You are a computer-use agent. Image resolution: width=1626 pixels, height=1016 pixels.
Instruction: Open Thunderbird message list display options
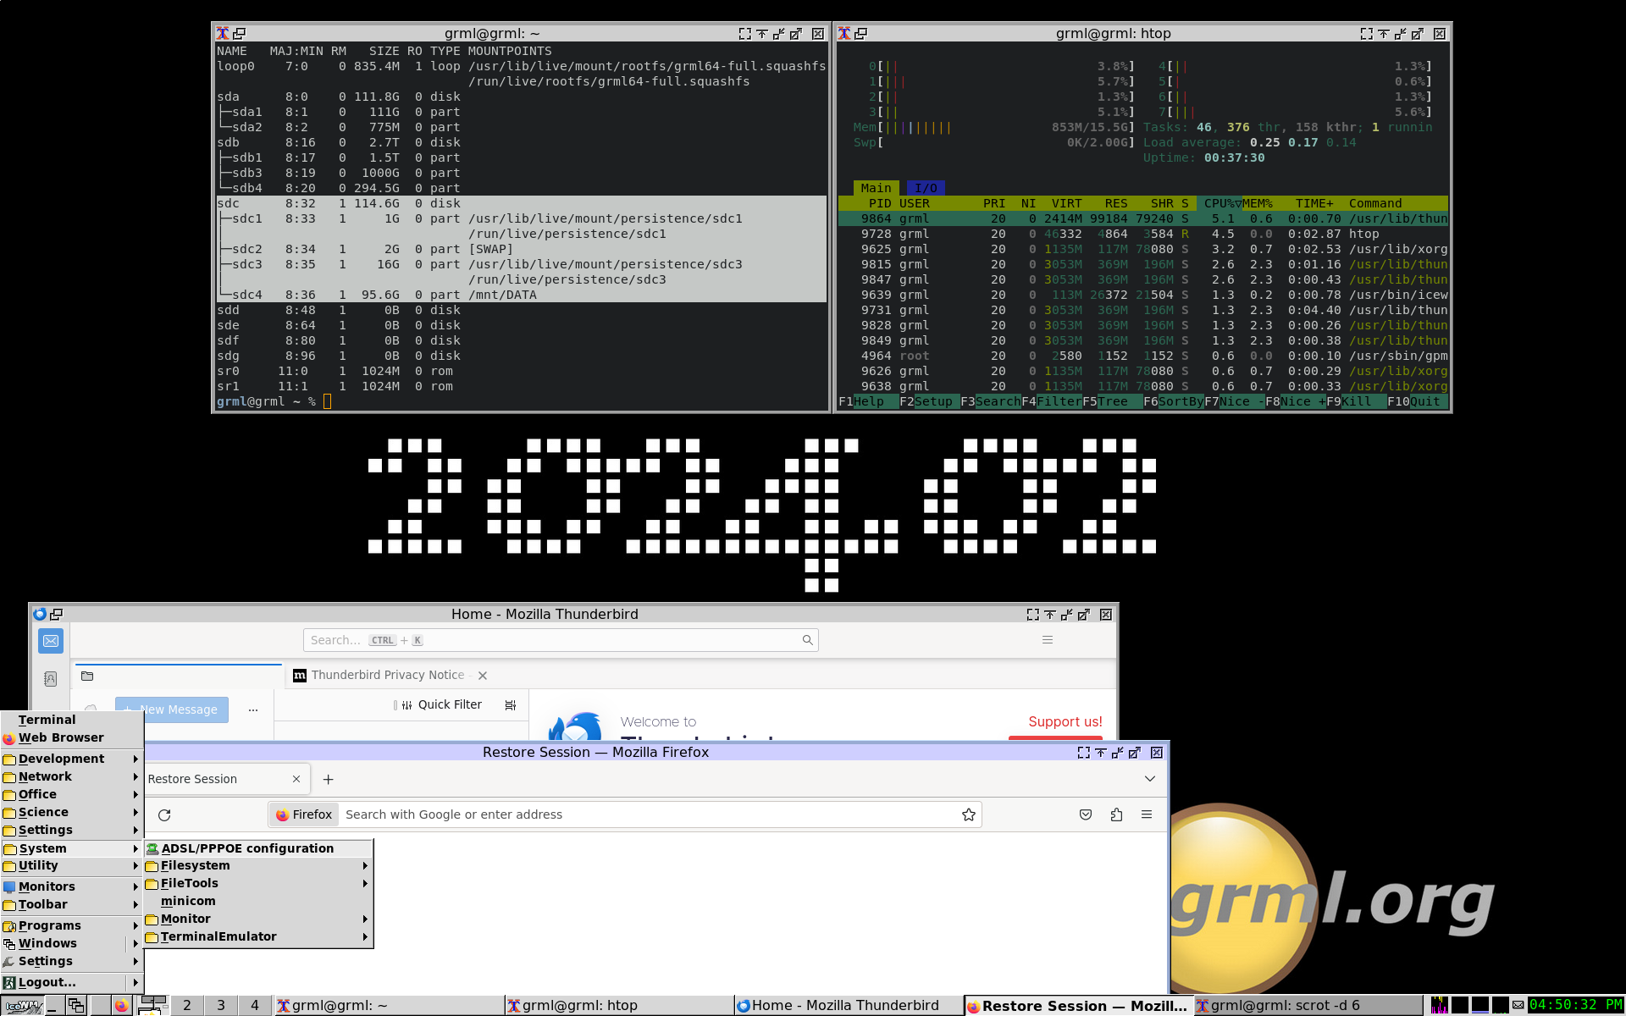[x=510, y=704]
